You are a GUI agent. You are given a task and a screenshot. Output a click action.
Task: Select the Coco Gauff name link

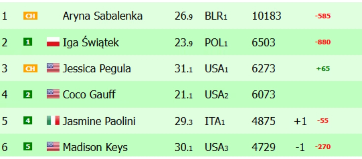tap(89, 95)
